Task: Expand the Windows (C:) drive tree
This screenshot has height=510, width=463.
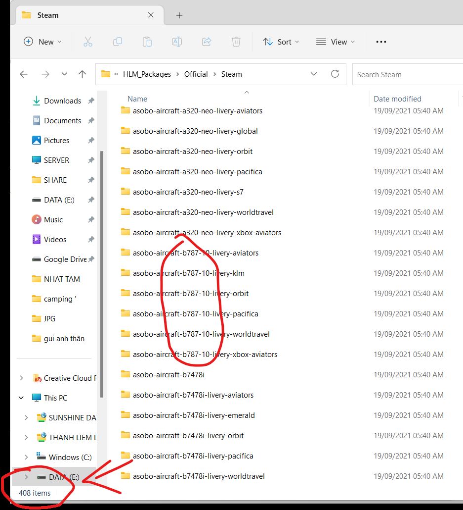Action: 26,457
